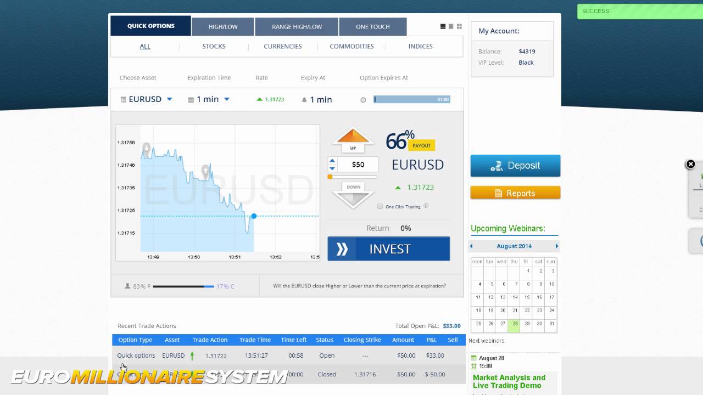
Task: Click the calendar icon by August 28 webinar
Action: [x=474, y=358]
